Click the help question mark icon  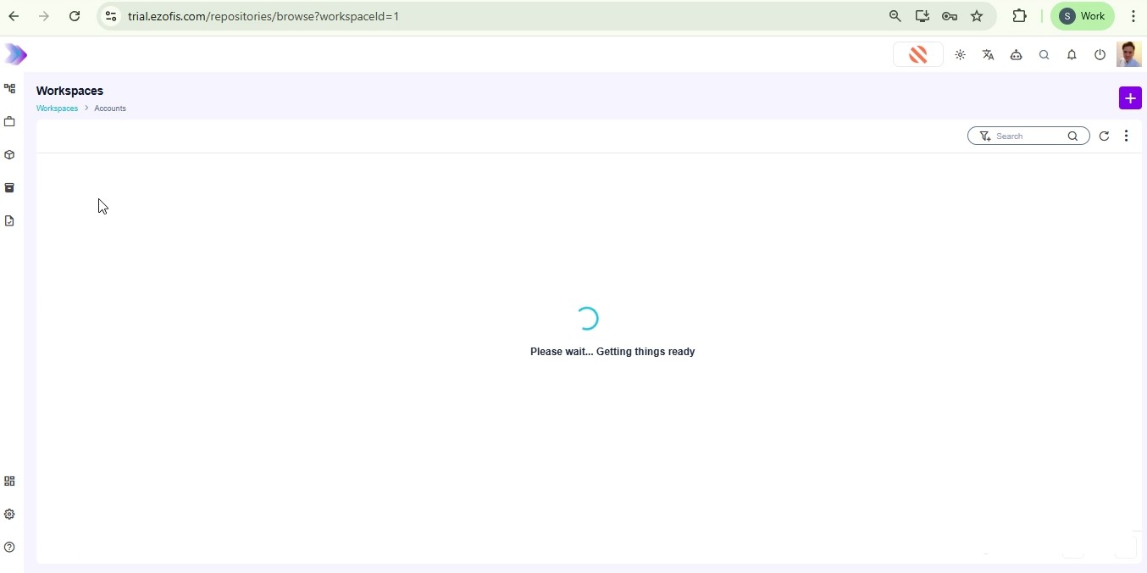point(10,548)
